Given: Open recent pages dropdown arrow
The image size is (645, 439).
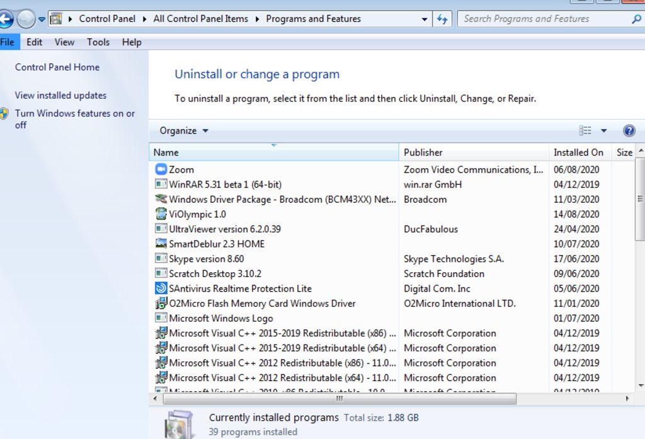Looking at the screenshot, I should (x=42, y=20).
